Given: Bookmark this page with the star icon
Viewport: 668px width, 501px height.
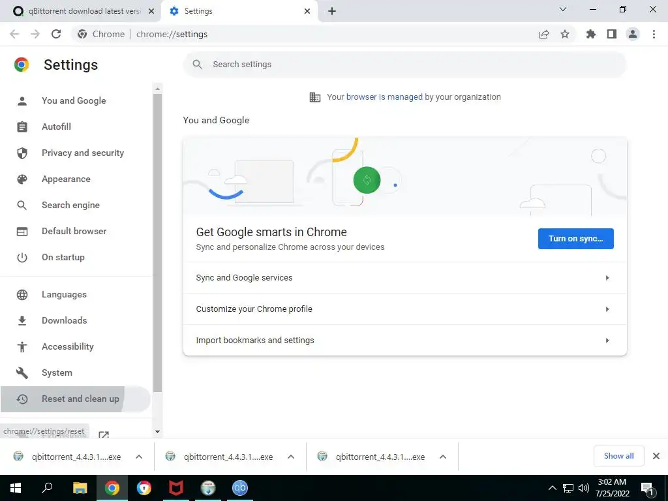Looking at the screenshot, I should coord(565,34).
